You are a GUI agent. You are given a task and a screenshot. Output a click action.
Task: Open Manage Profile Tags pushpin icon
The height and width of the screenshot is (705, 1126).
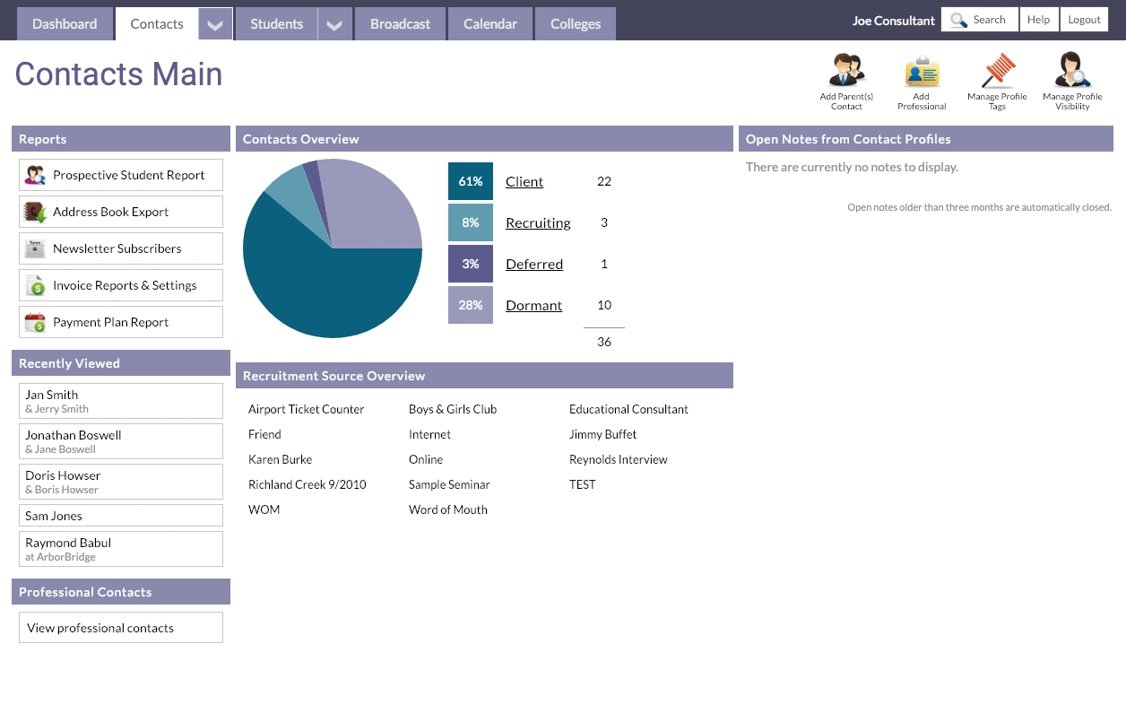pos(997,70)
